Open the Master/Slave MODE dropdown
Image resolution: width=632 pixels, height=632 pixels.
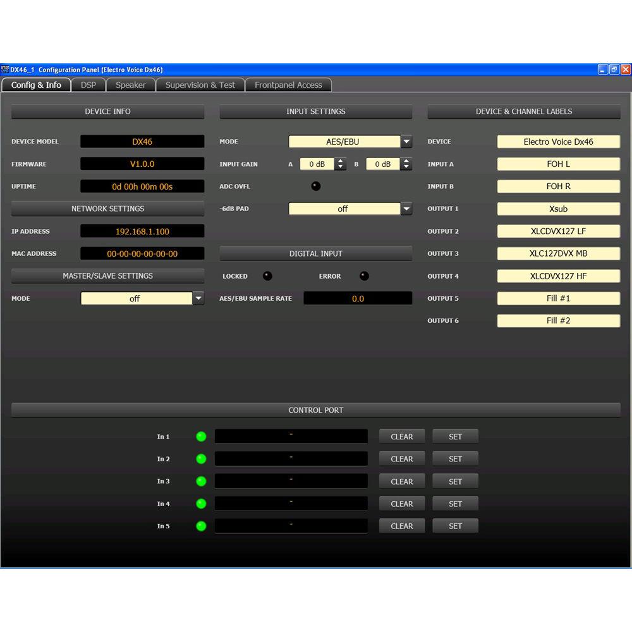[x=198, y=298]
